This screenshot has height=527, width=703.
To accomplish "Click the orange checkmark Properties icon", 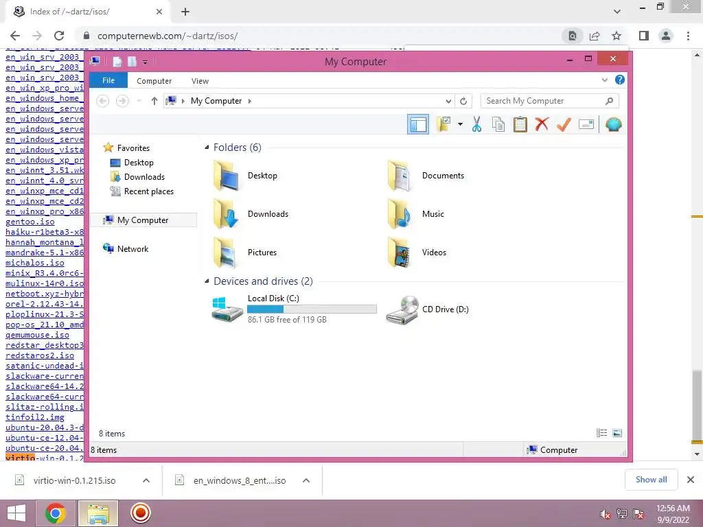I will pyautogui.click(x=564, y=124).
